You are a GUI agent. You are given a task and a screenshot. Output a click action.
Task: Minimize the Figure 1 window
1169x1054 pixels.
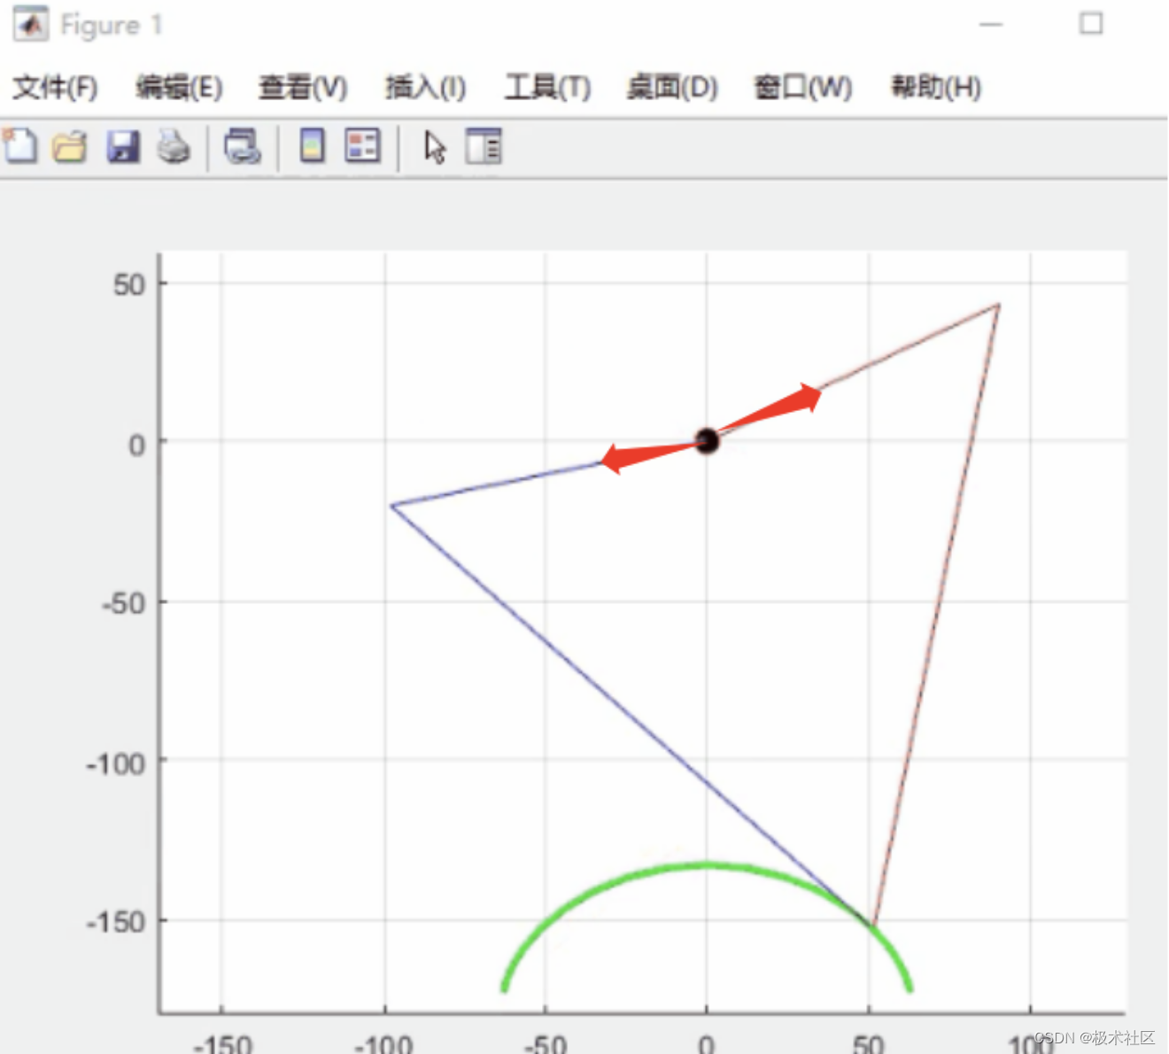click(x=991, y=24)
